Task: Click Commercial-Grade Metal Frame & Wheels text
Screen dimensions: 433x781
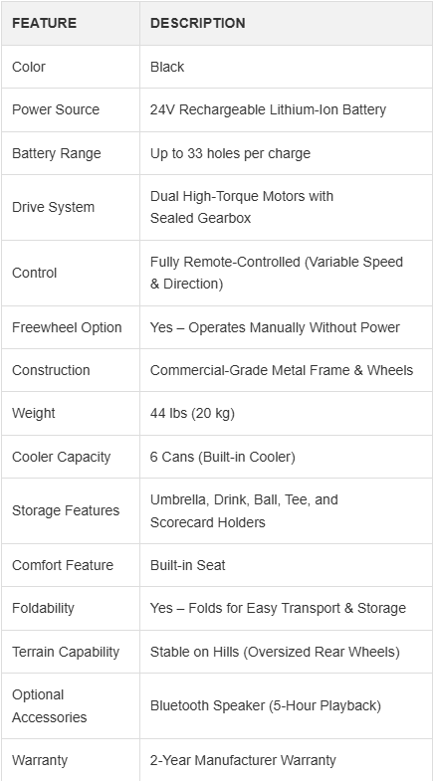Action: (282, 370)
